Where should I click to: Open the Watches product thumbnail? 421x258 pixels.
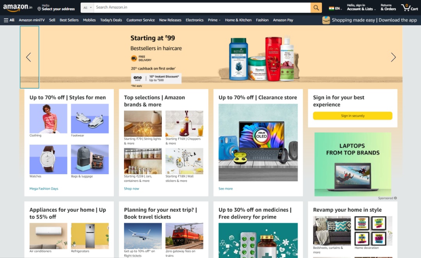pos(48,159)
